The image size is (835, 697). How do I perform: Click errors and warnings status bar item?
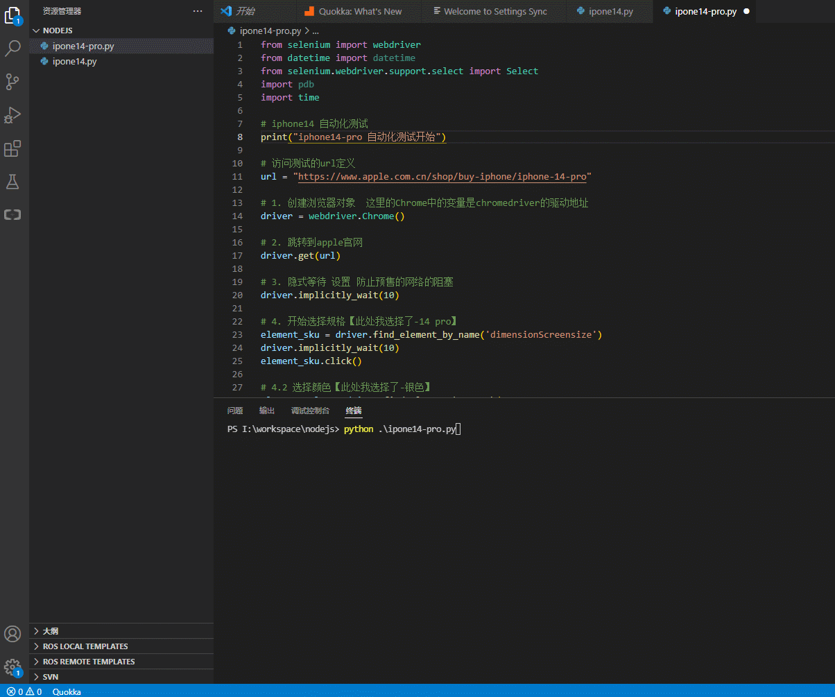[24, 691]
